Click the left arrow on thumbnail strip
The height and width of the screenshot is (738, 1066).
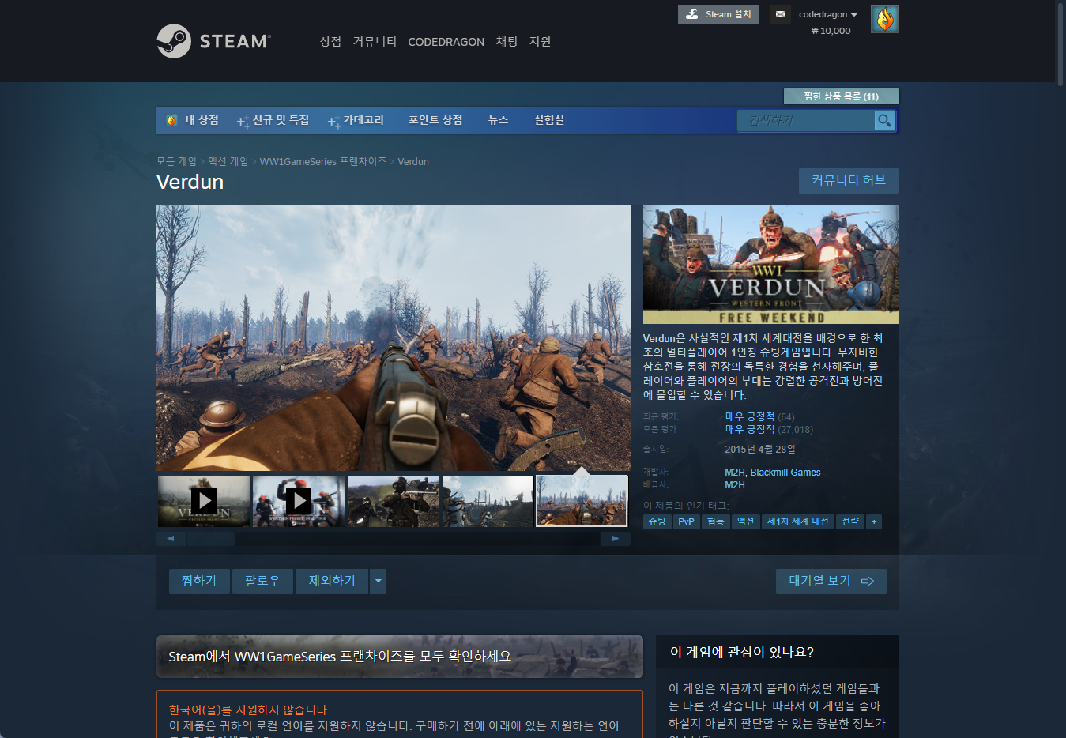coord(171,539)
